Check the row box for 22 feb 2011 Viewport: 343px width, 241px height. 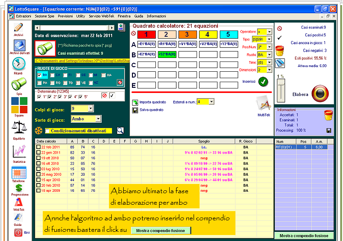pyautogui.click(x=38, y=147)
